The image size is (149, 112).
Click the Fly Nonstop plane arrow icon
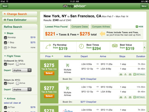click(48, 46)
